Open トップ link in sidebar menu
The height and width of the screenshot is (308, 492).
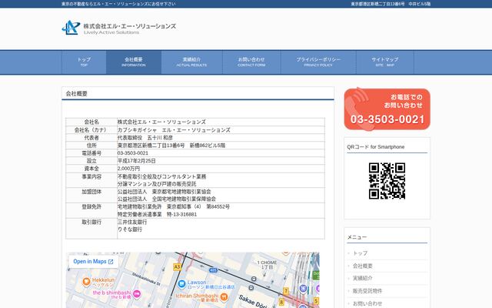click(x=360, y=253)
